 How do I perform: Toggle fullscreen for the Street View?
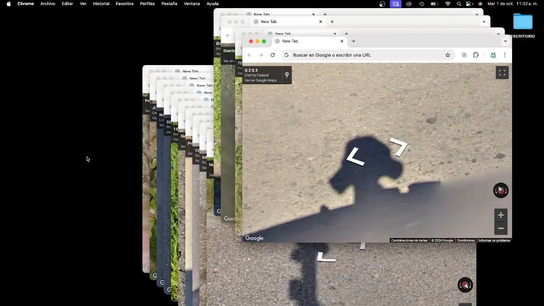click(502, 73)
